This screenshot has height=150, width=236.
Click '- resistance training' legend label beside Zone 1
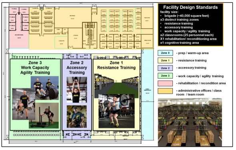click(x=191, y=60)
